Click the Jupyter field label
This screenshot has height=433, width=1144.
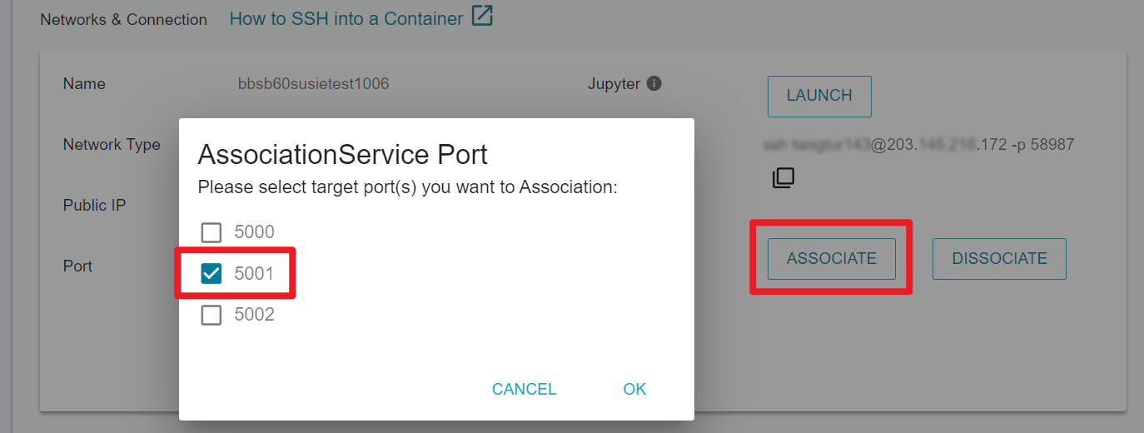614,84
